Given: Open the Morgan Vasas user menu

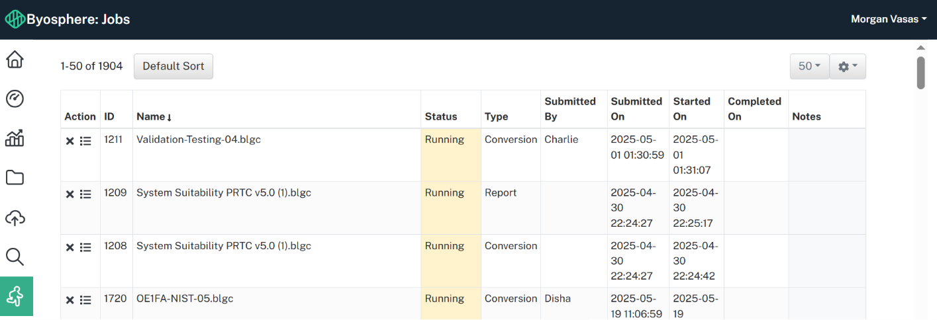Looking at the screenshot, I should 889,19.
